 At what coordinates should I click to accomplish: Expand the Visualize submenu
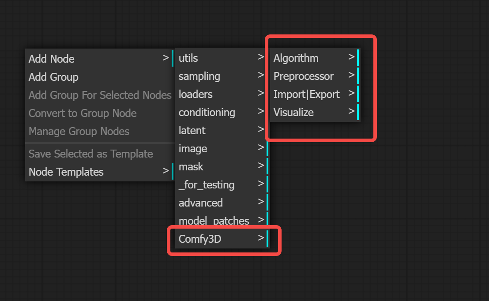pyautogui.click(x=315, y=112)
